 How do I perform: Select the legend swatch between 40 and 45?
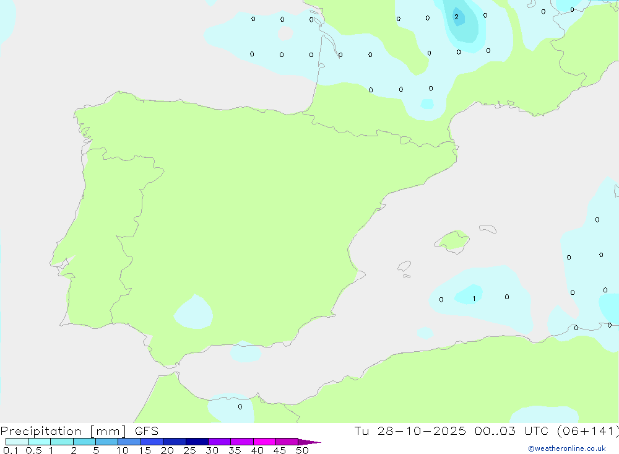click(x=264, y=442)
